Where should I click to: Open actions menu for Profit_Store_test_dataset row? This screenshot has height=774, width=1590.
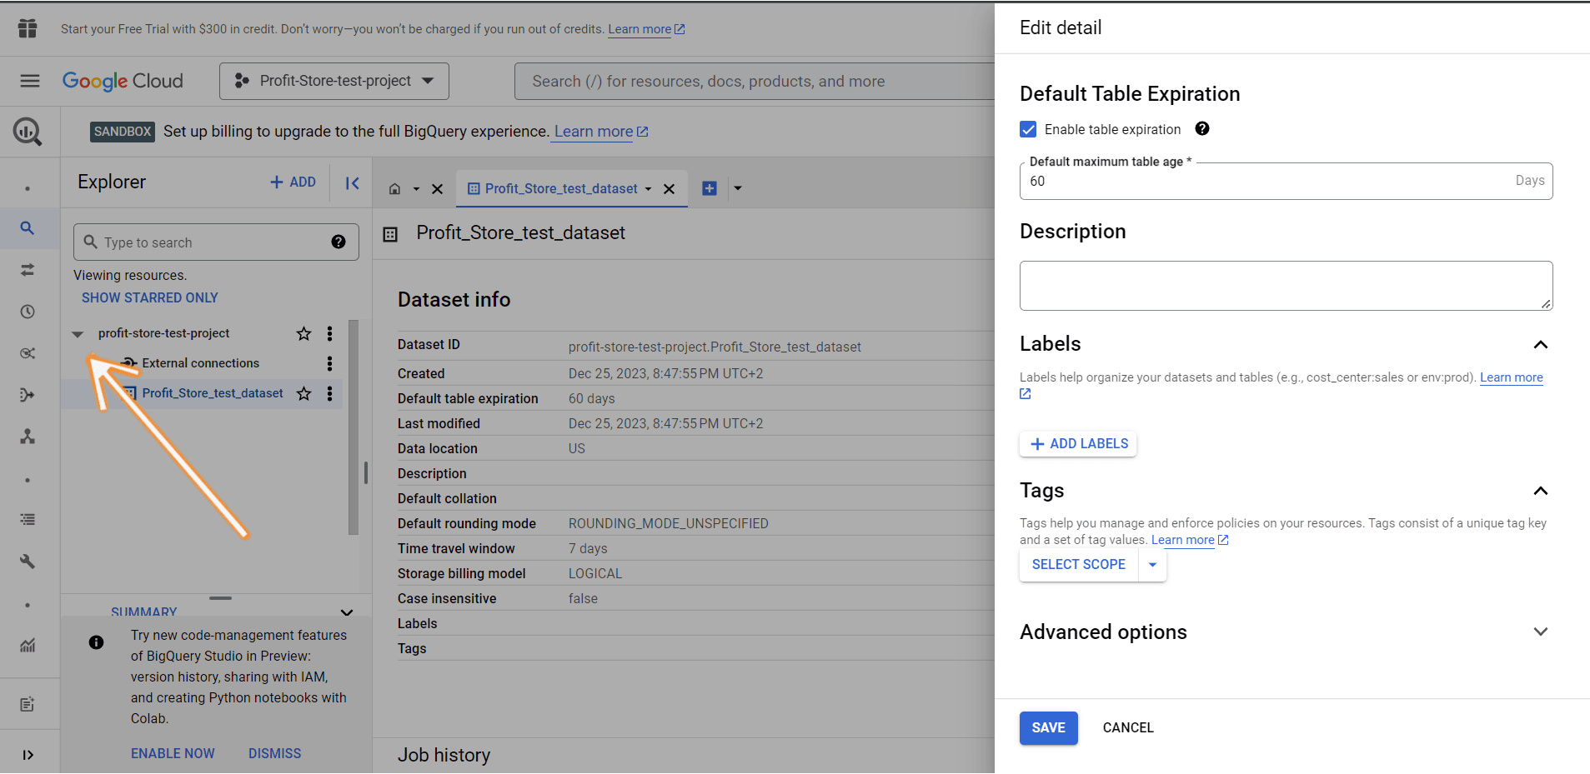pos(330,393)
